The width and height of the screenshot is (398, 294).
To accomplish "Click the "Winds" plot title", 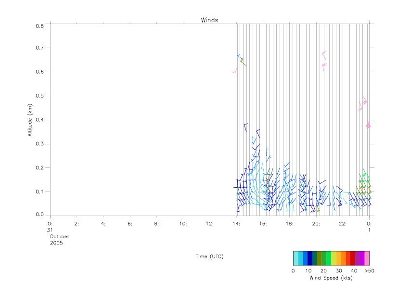I will (x=209, y=20).
